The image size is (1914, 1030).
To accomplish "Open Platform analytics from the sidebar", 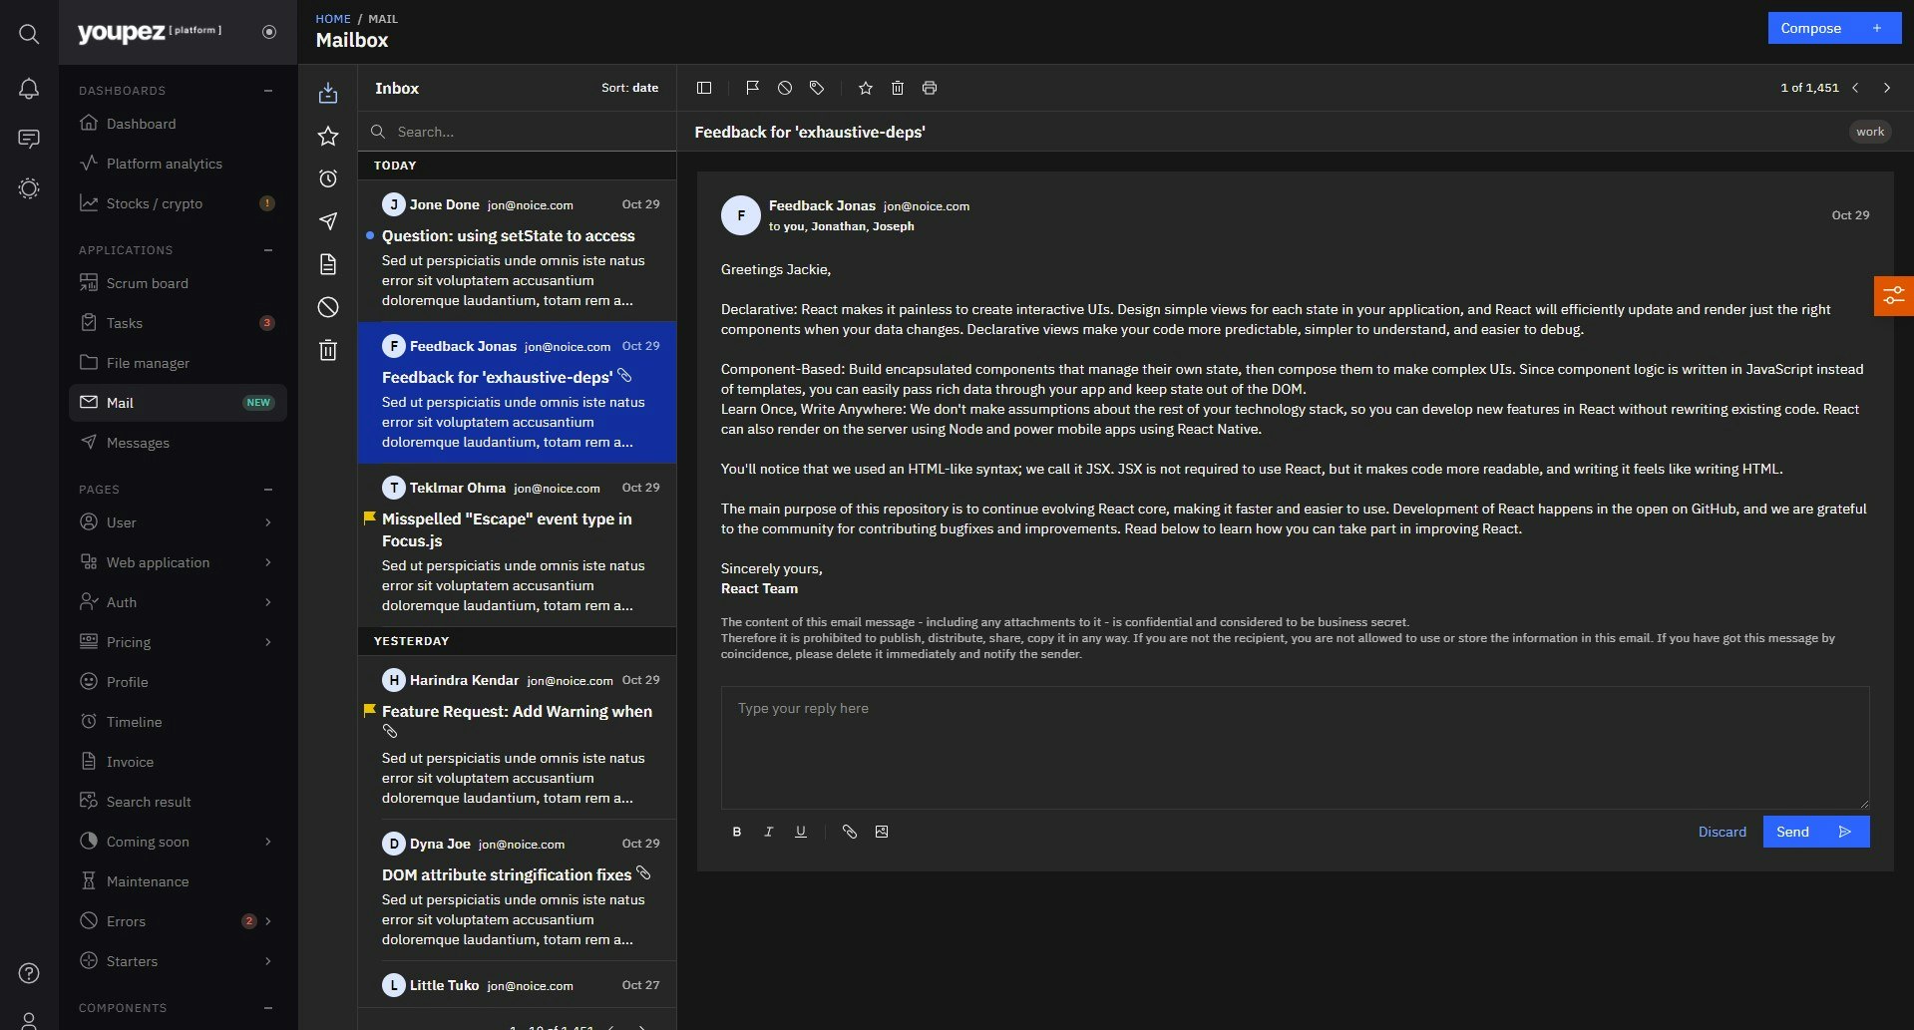I will coord(165,164).
